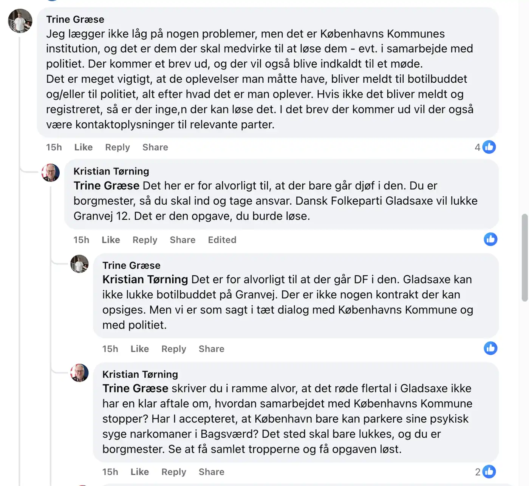Image resolution: width=529 pixels, height=486 pixels.
Task: View edit history via the Edited label
Action: (222, 240)
